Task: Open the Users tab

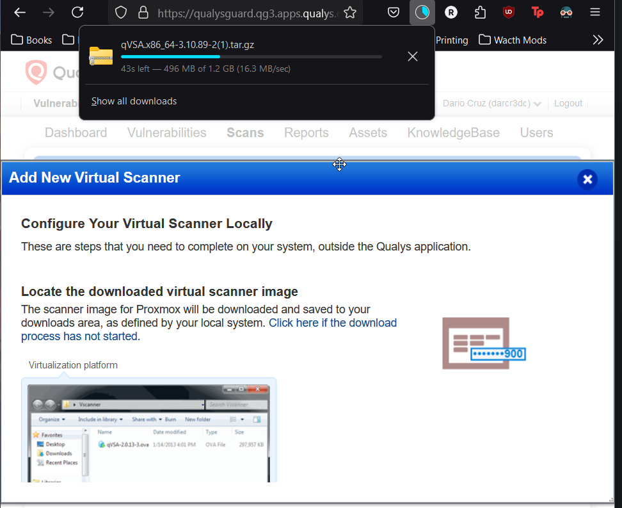Action: [x=536, y=133]
